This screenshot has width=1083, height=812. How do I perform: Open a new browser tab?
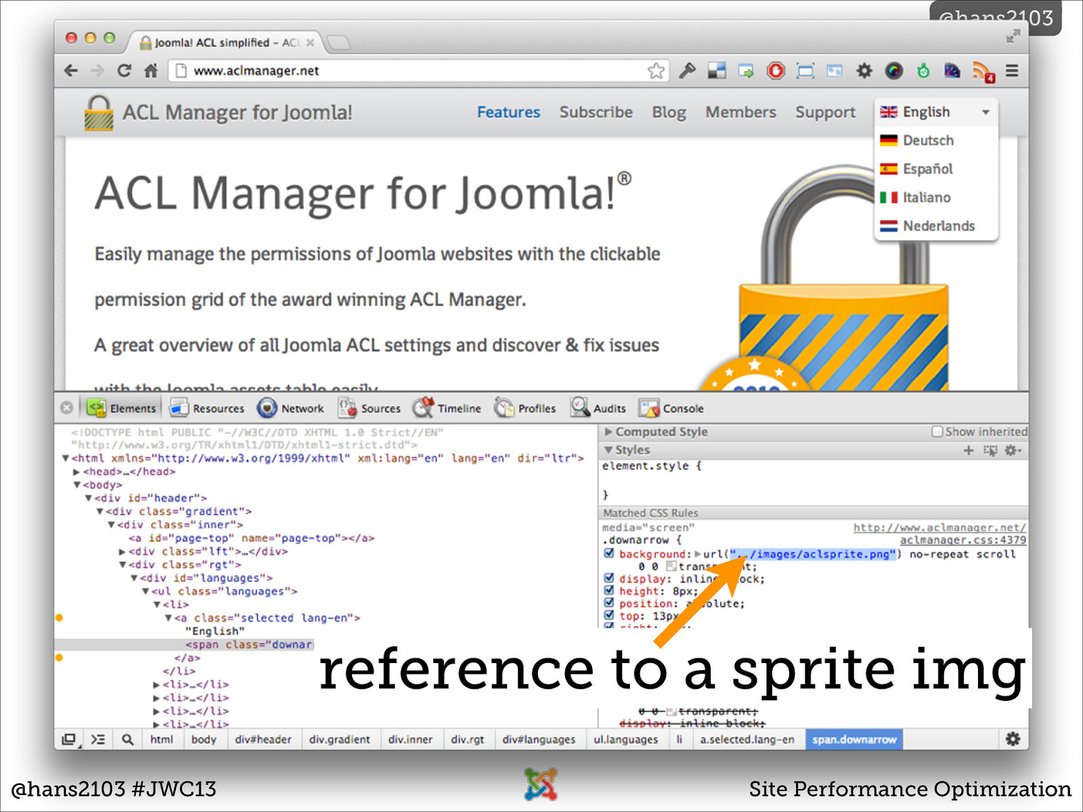coord(339,43)
